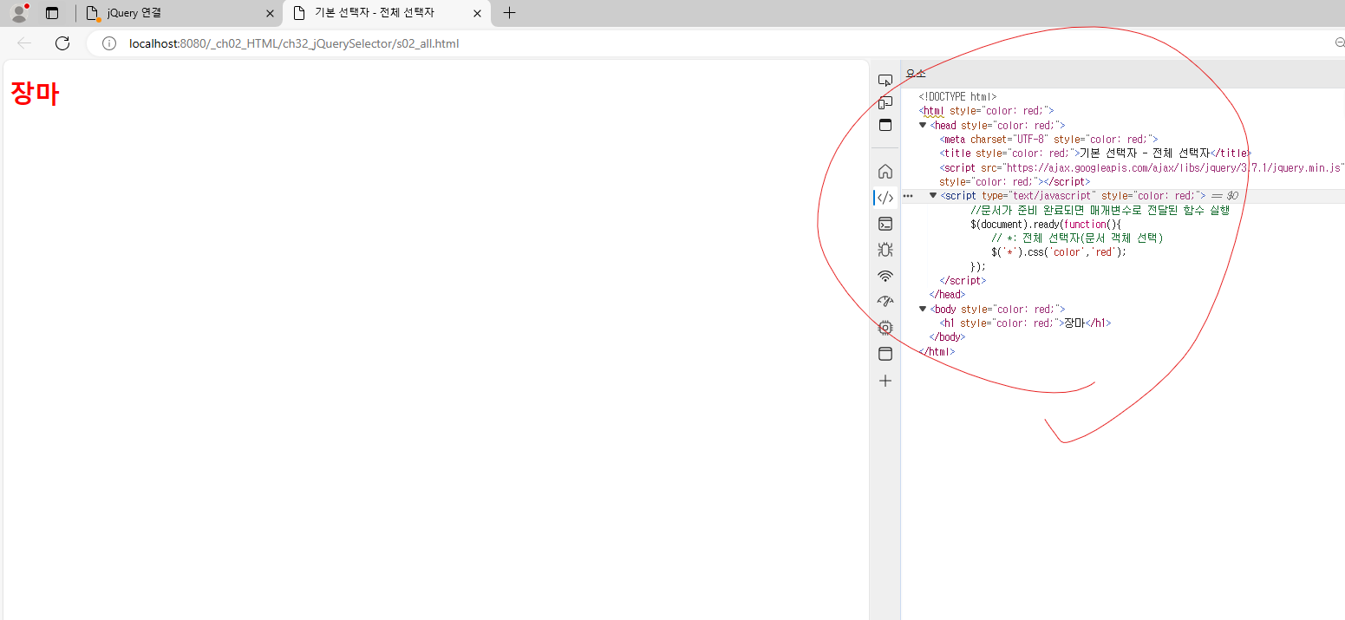Select the meta charset="UTF-8" node
This screenshot has height=620, width=1345.
point(1048,139)
